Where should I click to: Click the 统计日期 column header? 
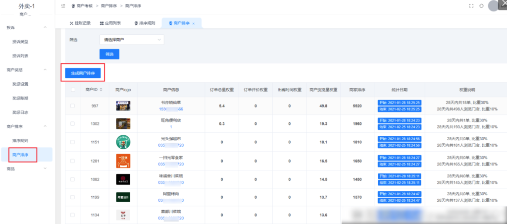click(x=400, y=90)
